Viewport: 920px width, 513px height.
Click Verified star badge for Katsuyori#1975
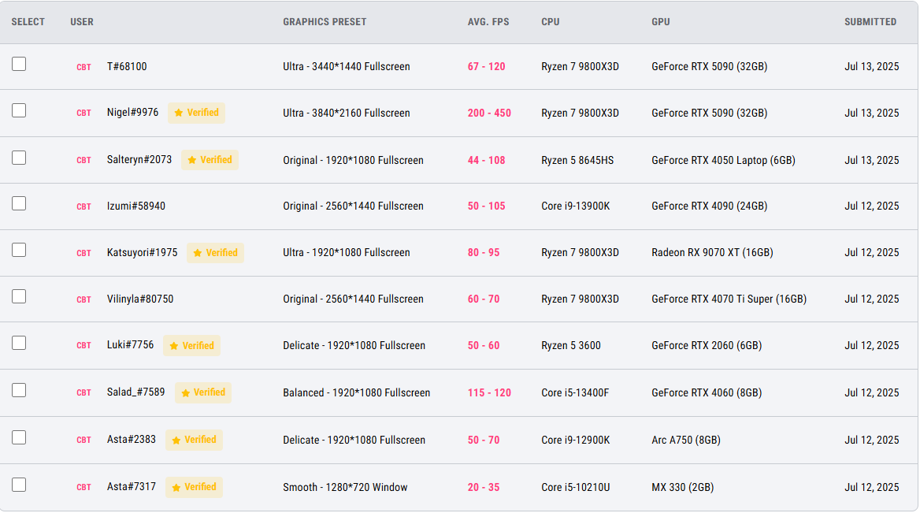(215, 253)
